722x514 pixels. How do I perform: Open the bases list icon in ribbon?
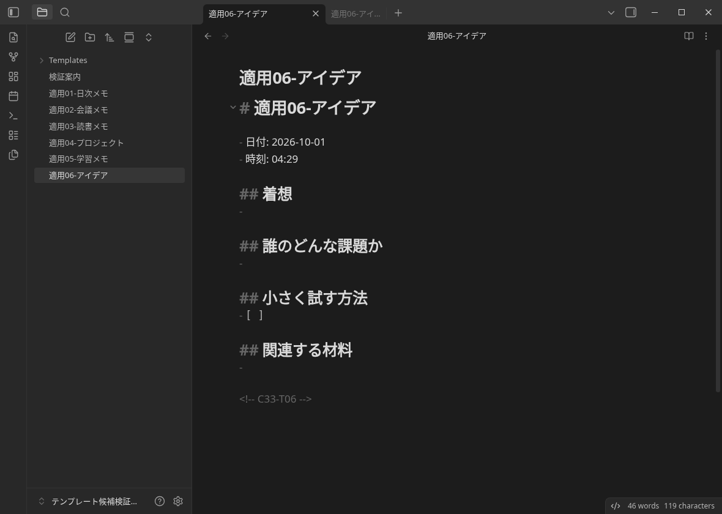[x=13, y=135]
